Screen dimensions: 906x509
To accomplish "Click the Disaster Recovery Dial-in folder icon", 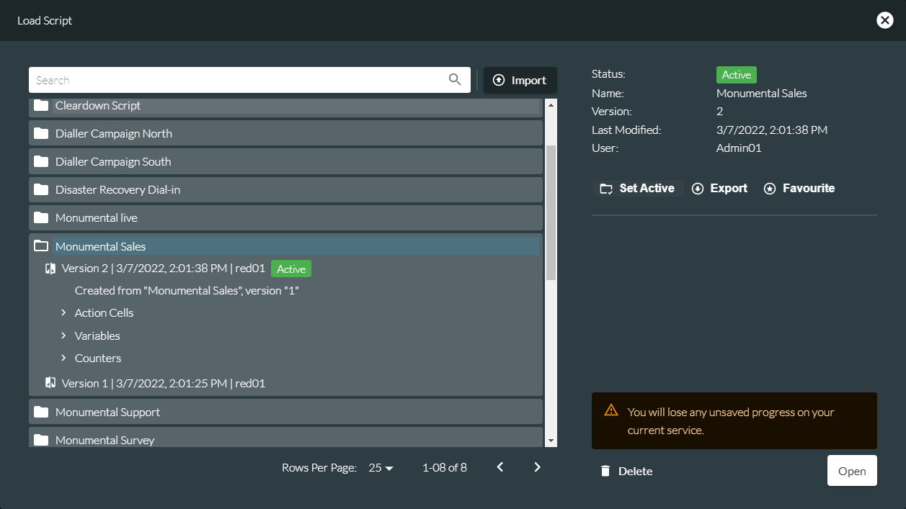I will pos(41,189).
